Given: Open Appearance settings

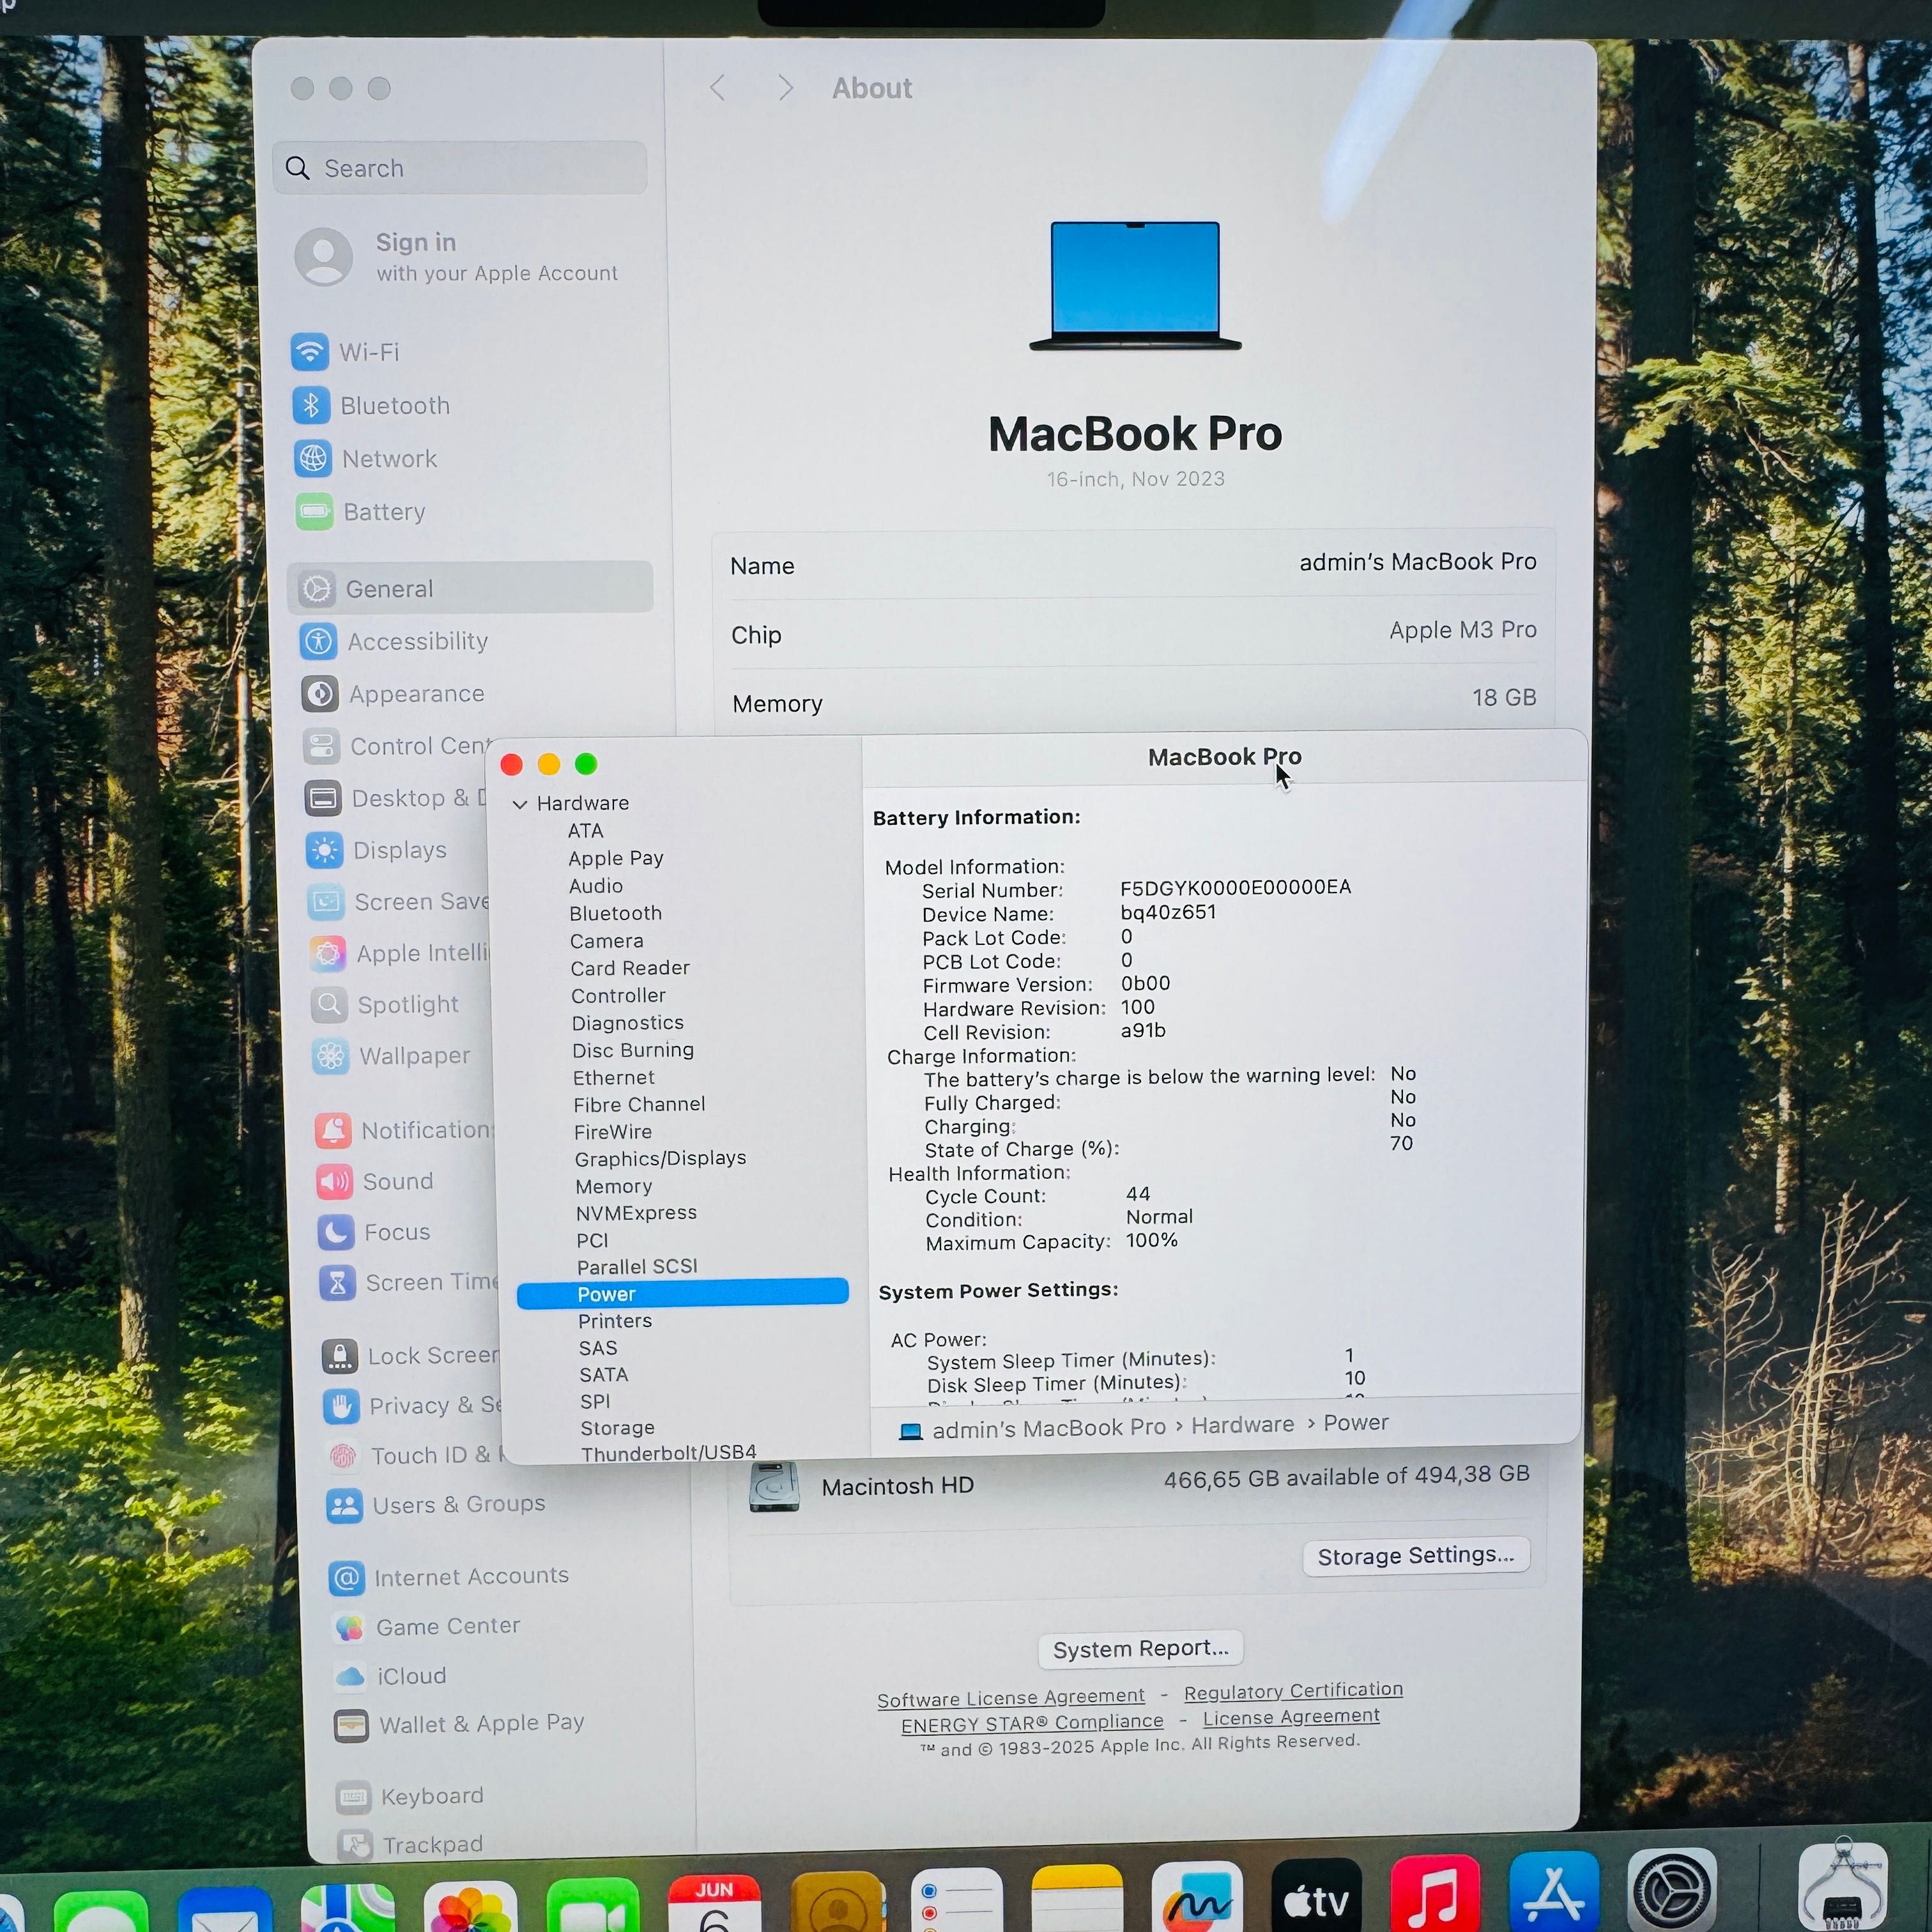Looking at the screenshot, I should [393, 693].
